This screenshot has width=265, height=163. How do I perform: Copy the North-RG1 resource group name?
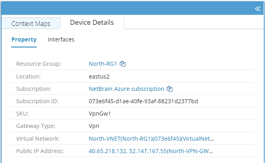pos(123,64)
